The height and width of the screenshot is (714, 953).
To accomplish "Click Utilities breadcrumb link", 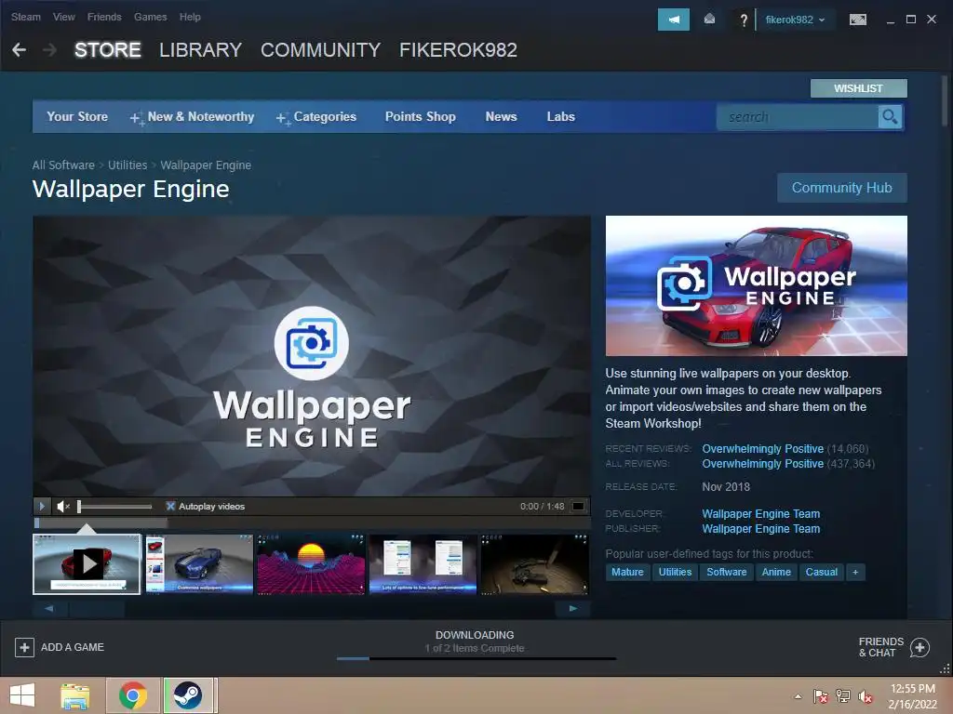I will click(128, 165).
